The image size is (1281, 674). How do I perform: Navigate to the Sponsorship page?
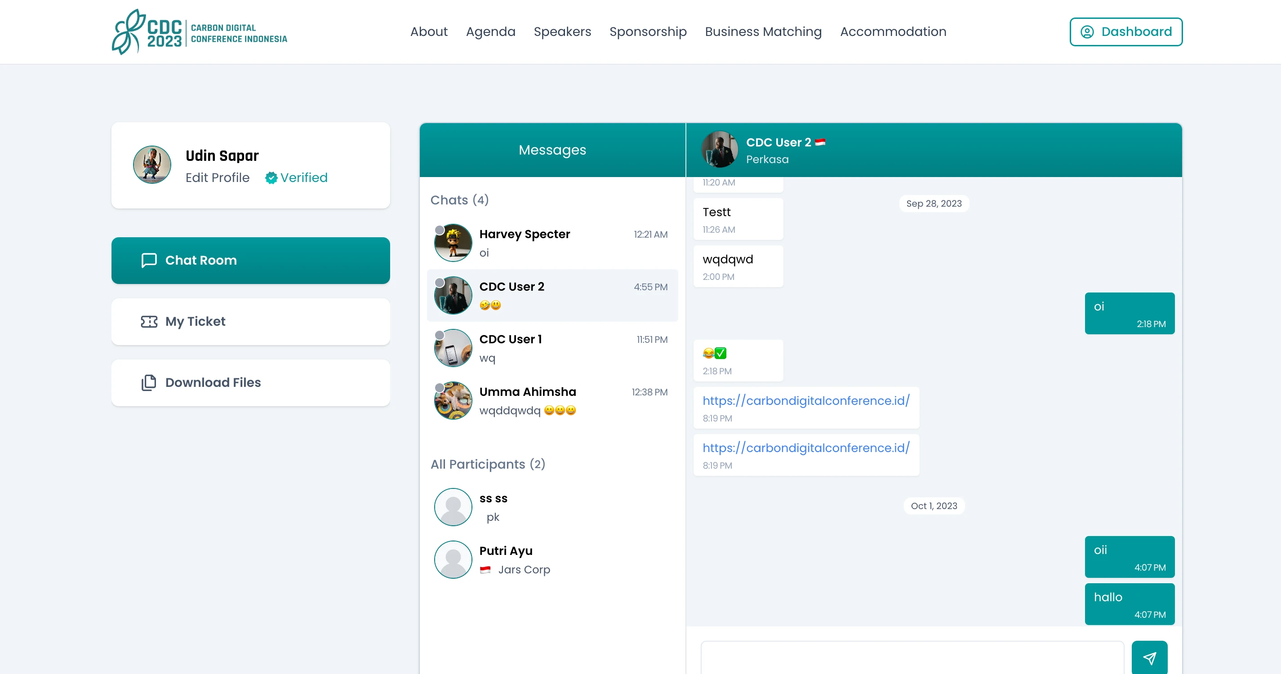coord(647,32)
